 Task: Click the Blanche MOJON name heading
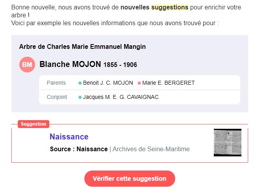70,64
